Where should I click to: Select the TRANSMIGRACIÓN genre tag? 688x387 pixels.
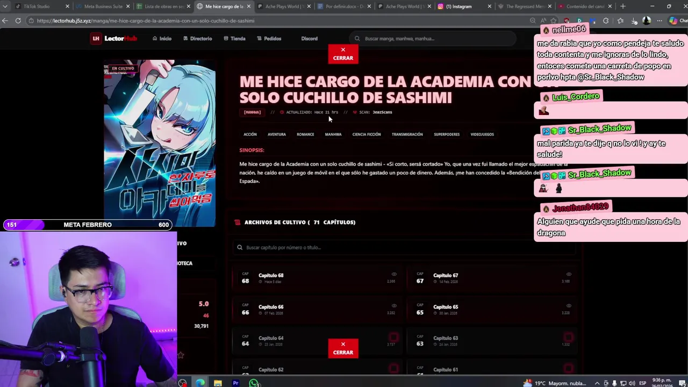[407, 134]
